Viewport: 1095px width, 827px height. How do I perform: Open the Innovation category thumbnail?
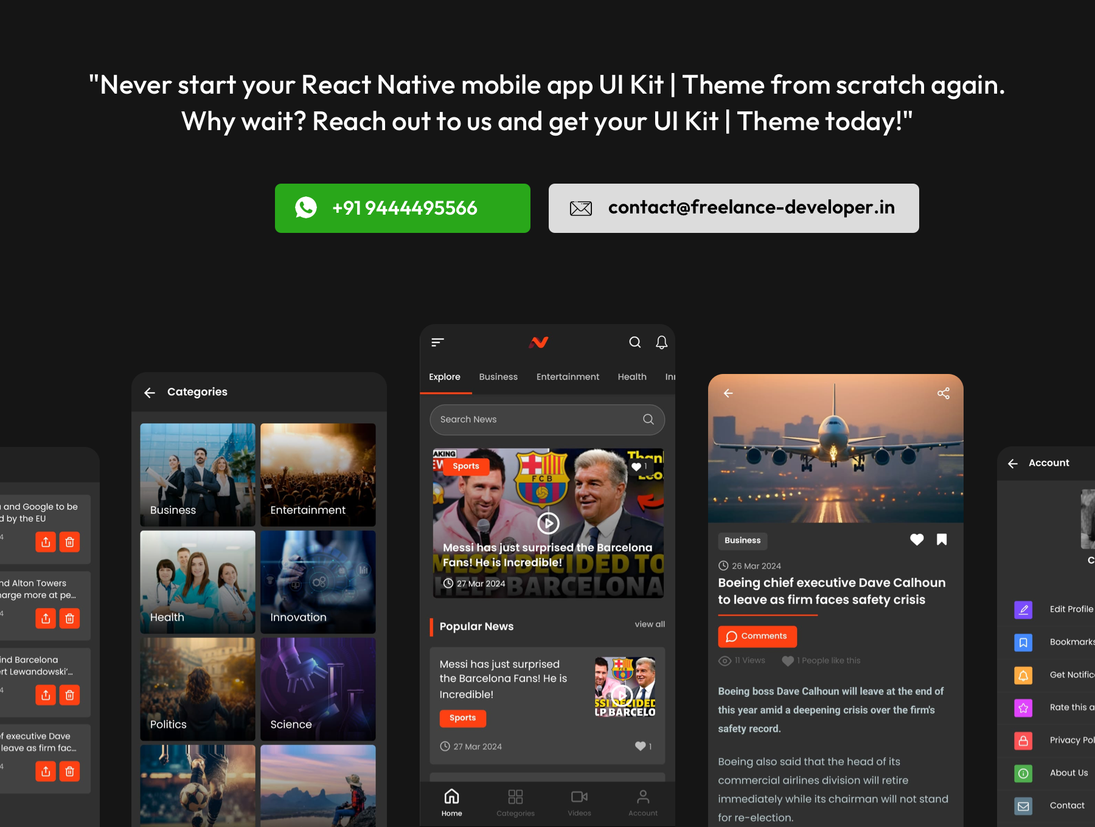tap(318, 582)
